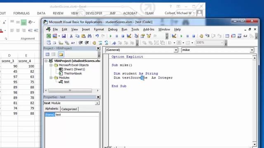Toggle Design Mode in the Standard toolbar

click(129, 36)
